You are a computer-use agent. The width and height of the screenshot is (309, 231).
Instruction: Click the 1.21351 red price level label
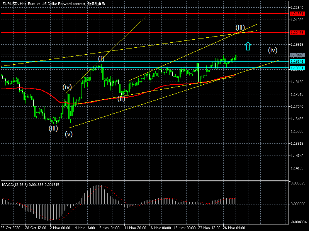[x=297, y=13]
